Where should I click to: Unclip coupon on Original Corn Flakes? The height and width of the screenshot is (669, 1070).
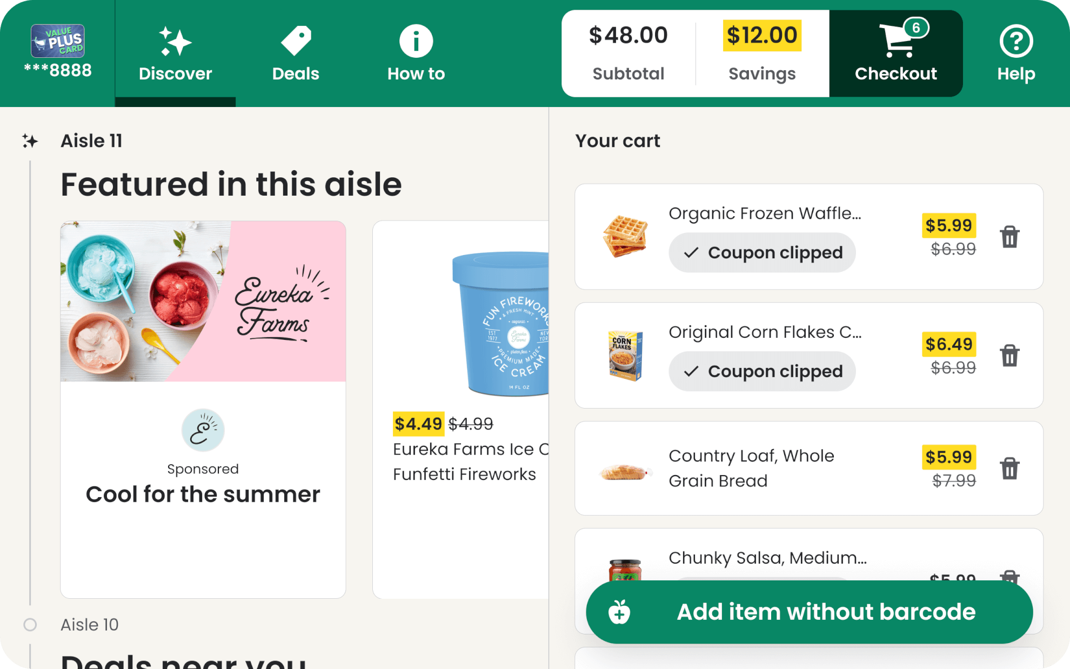(762, 371)
